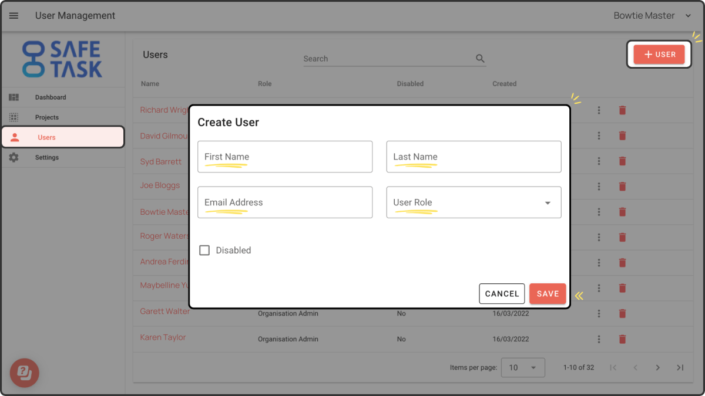Save the new user
The height and width of the screenshot is (396, 705).
[547, 293]
